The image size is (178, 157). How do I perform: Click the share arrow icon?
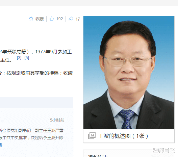coord(71,19)
